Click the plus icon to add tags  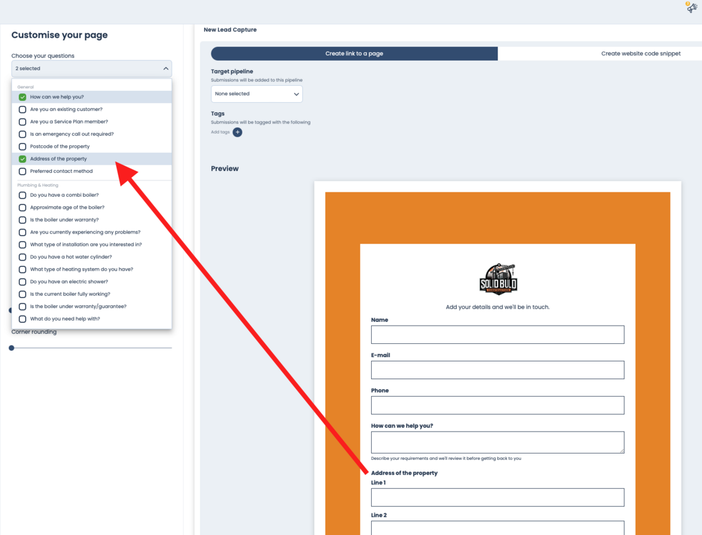pyautogui.click(x=237, y=132)
